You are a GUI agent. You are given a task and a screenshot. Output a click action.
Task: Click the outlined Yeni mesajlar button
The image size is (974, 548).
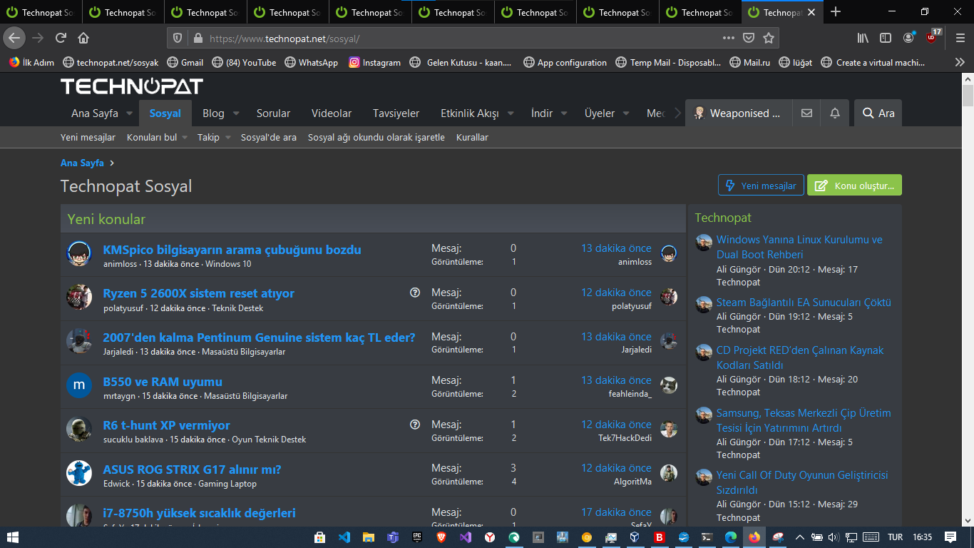point(762,186)
